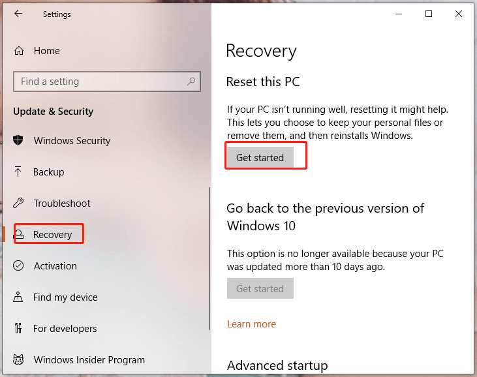Viewport: 477px width, 377px height.
Task: Open the Windows Insider Program page
Action: coord(89,359)
